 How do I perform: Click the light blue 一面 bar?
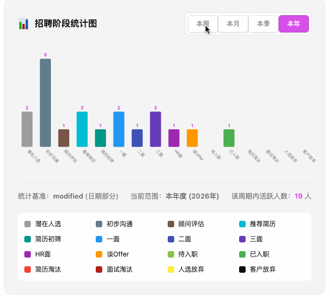[x=118, y=129]
